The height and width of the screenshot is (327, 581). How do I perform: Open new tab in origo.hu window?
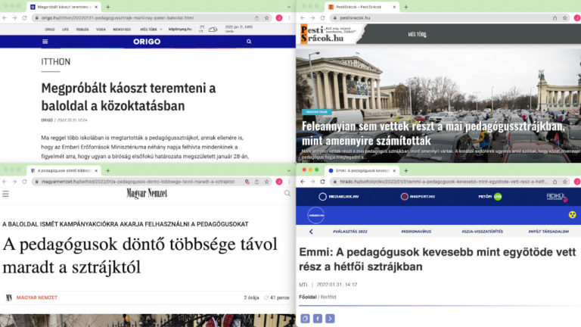(108, 7)
